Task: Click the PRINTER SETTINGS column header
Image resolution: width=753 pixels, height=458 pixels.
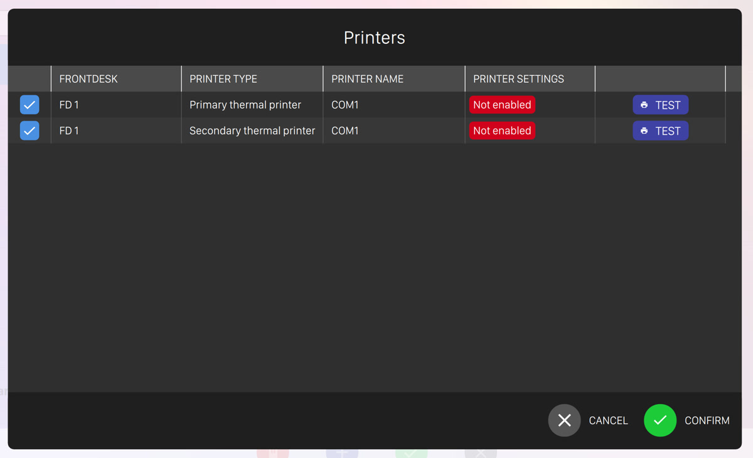Action: pyautogui.click(x=518, y=79)
